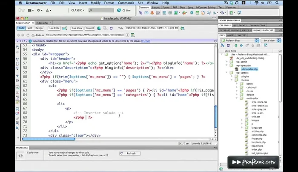The height and width of the screenshot is (172, 298).
Task: Toggle Live View mode
Action: [77, 28]
